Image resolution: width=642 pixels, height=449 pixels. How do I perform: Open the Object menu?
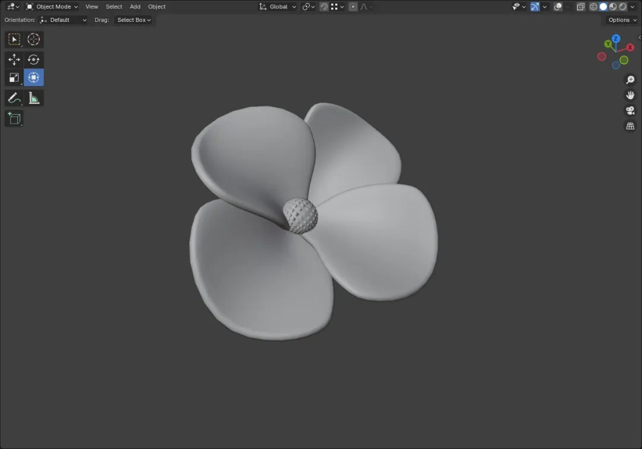(157, 7)
